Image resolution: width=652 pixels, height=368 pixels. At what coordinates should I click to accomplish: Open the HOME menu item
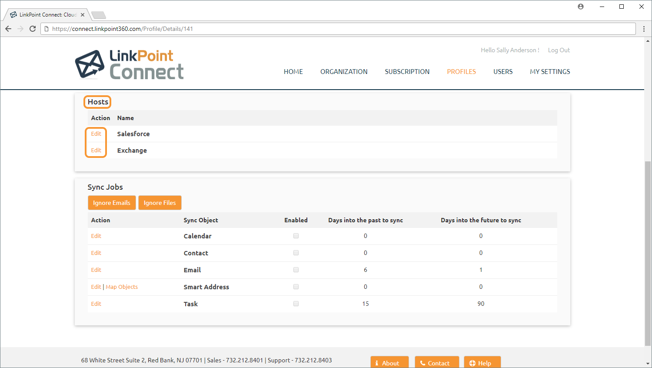coord(293,72)
